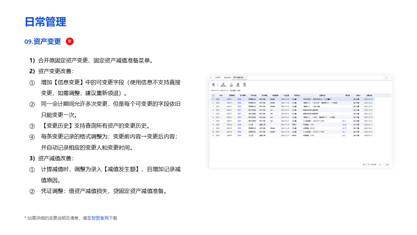
Task: Click the 打印 print icon
Action: 213,84
